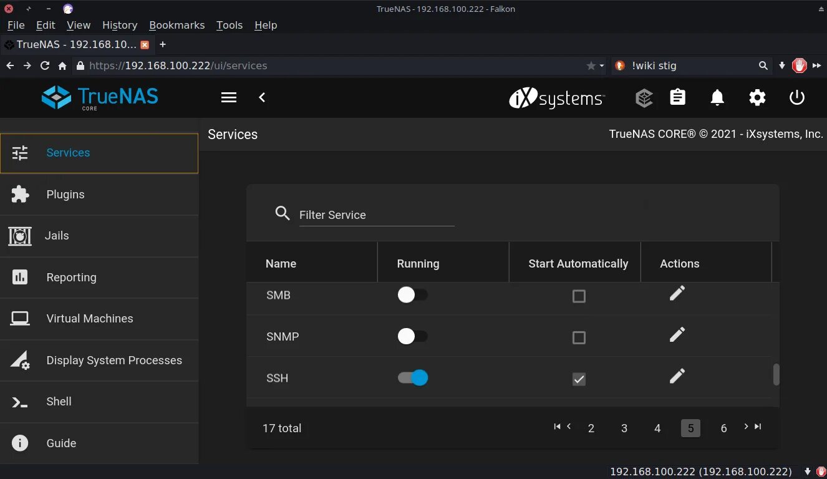Viewport: 827px width, 479px height.
Task: Open the alerts bell icon
Action: pos(717,97)
